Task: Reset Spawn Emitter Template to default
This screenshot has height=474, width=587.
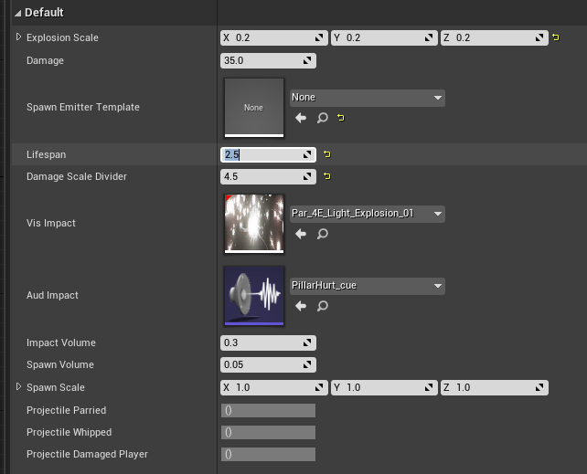Action: (341, 118)
